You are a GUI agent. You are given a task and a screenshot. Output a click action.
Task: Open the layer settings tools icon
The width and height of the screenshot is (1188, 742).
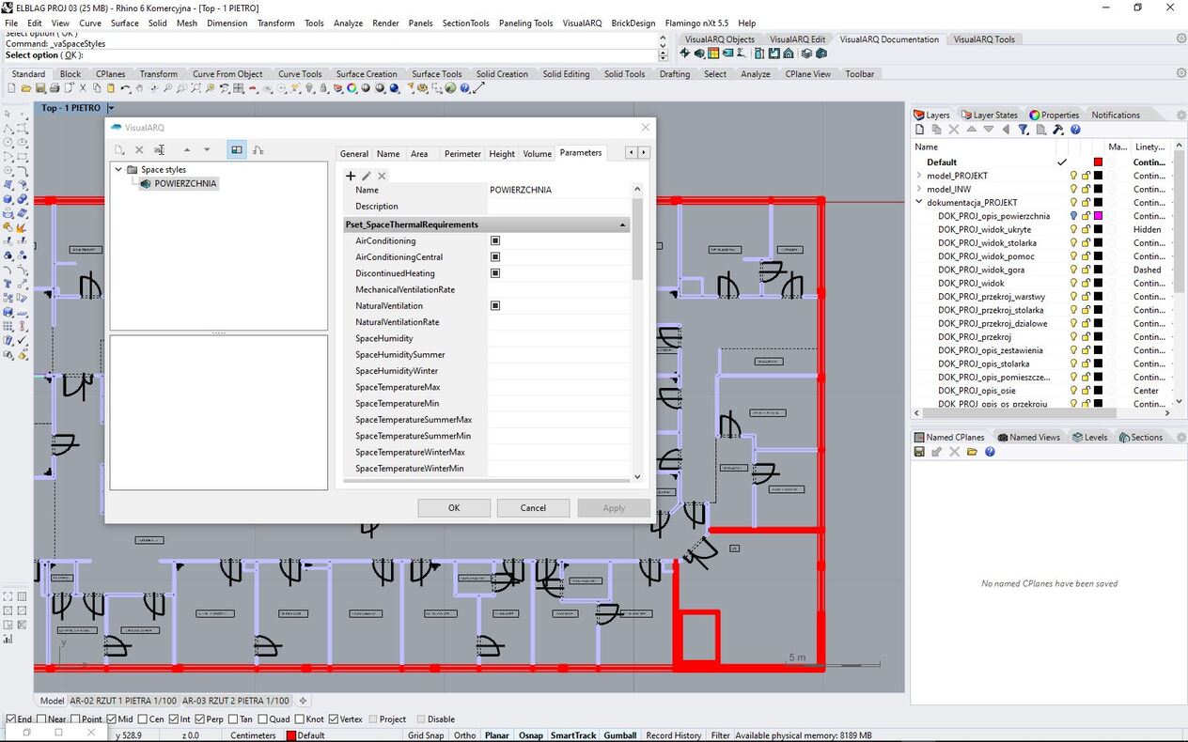point(1056,129)
